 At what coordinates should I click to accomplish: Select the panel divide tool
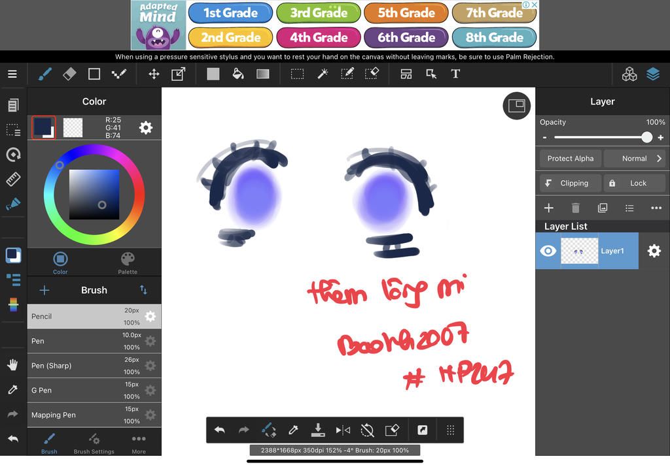(406, 74)
